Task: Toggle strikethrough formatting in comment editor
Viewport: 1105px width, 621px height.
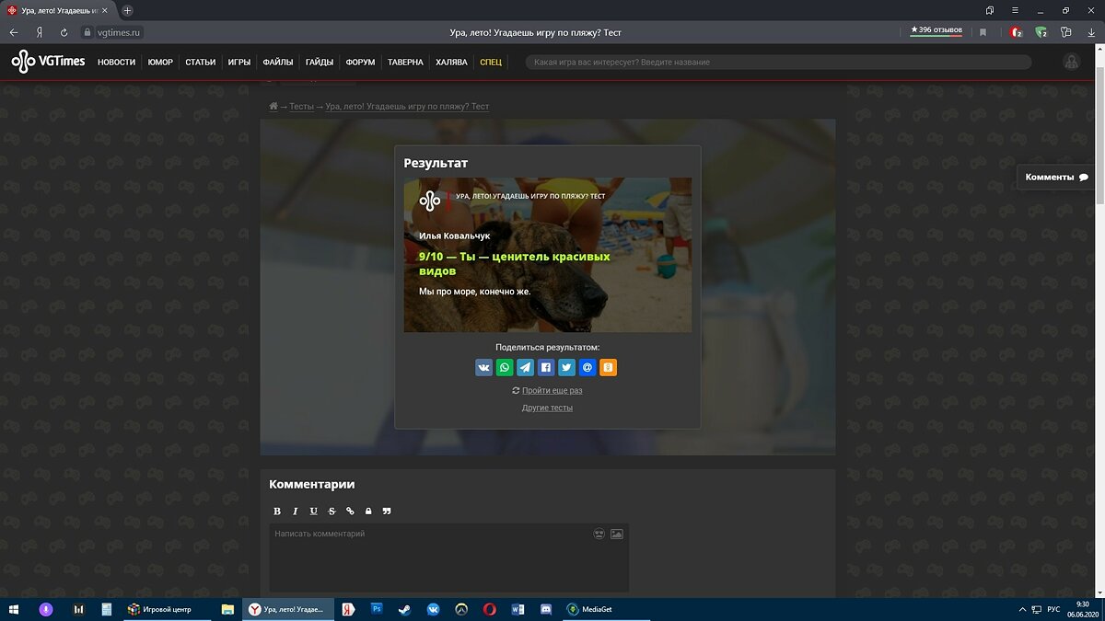Action: tap(331, 512)
